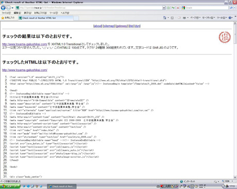Click the heading チェックしたHTMLは以下のとおりです。
This screenshot has width=237, height=189.
pyautogui.click(x=41, y=62)
